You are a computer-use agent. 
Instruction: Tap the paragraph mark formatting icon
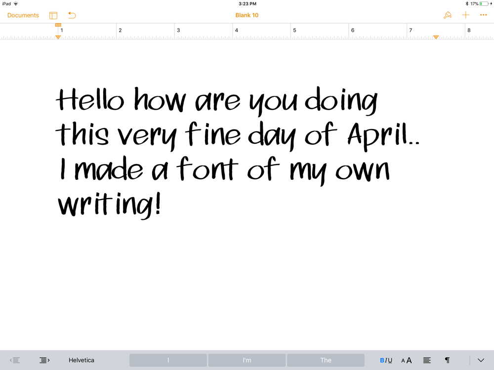tap(448, 360)
